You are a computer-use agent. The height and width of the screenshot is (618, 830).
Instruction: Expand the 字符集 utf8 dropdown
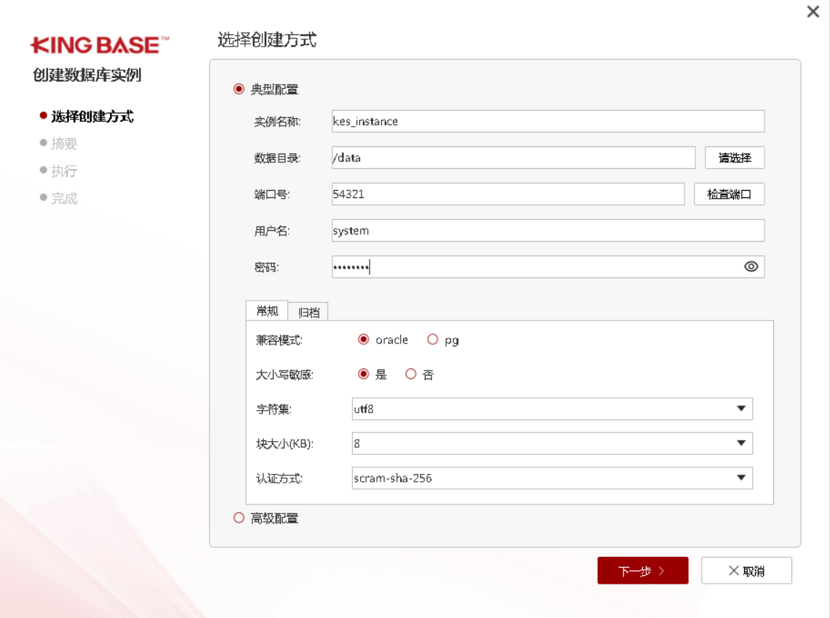point(741,409)
